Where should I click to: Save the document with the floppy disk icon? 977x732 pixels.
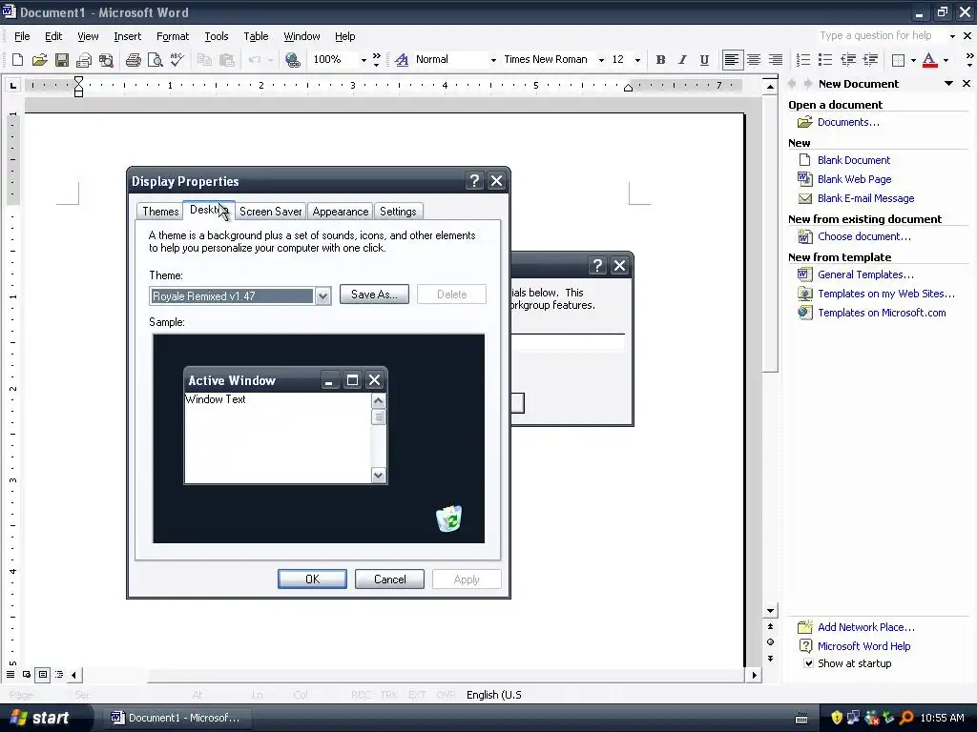coord(62,60)
